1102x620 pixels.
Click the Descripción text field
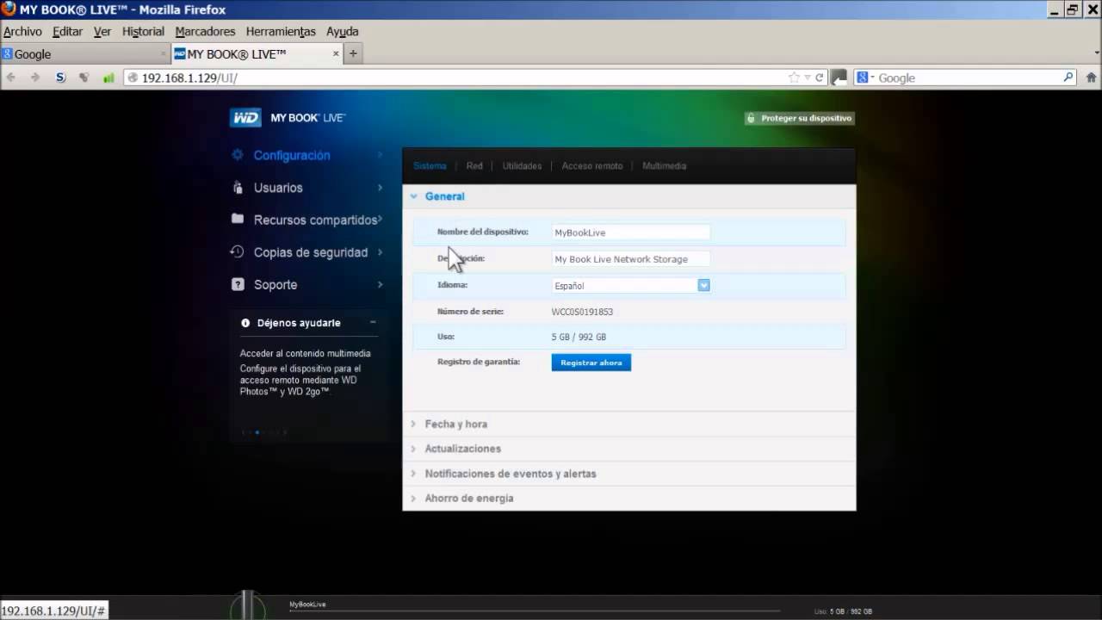(x=631, y=258)
